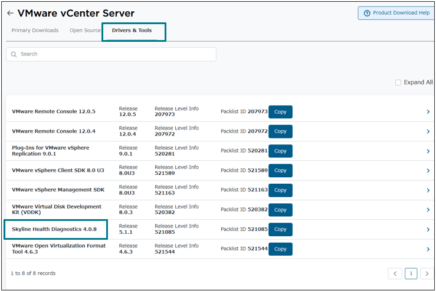Click into the Search input field

115,54
